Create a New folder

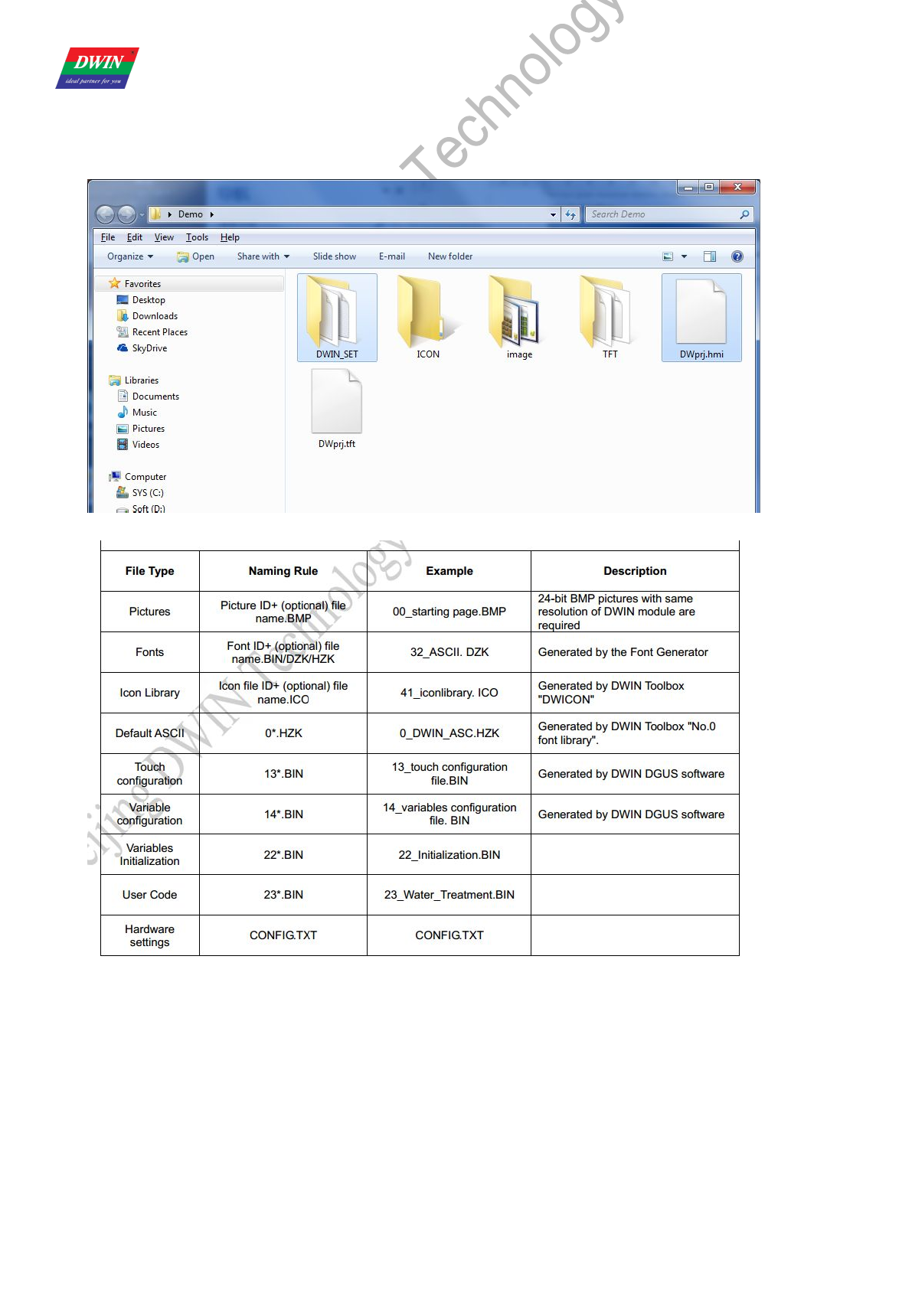pos(450,256)
